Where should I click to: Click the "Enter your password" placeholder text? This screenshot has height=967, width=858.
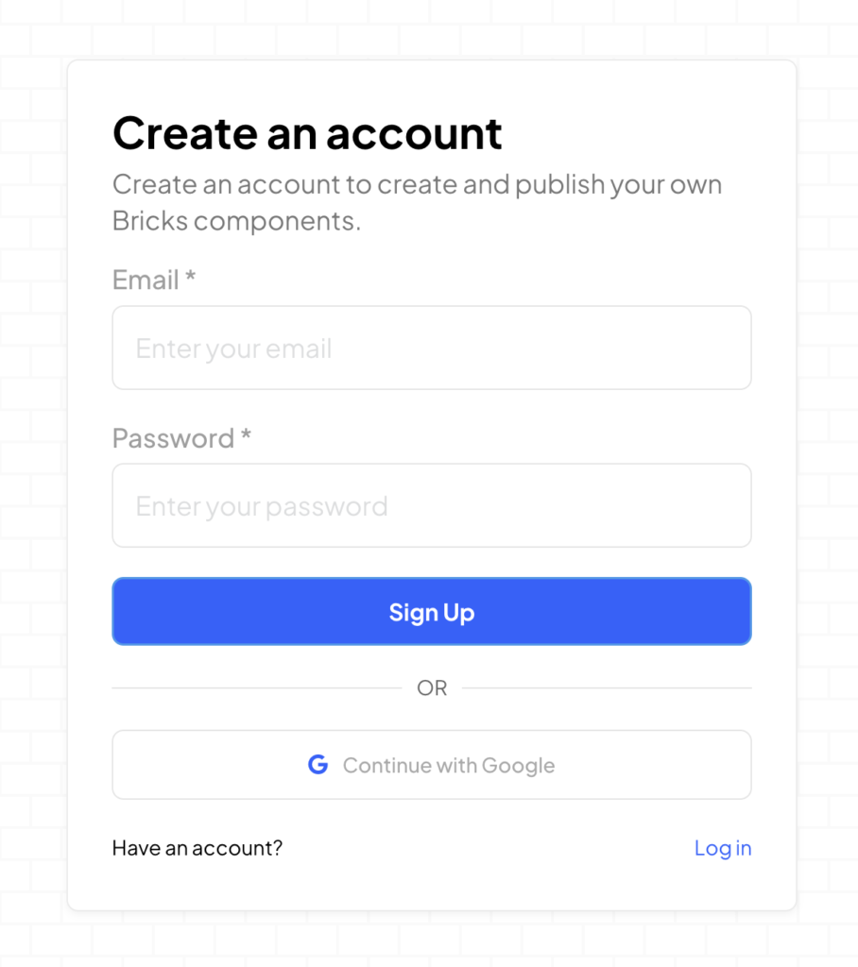pos(262,506)
